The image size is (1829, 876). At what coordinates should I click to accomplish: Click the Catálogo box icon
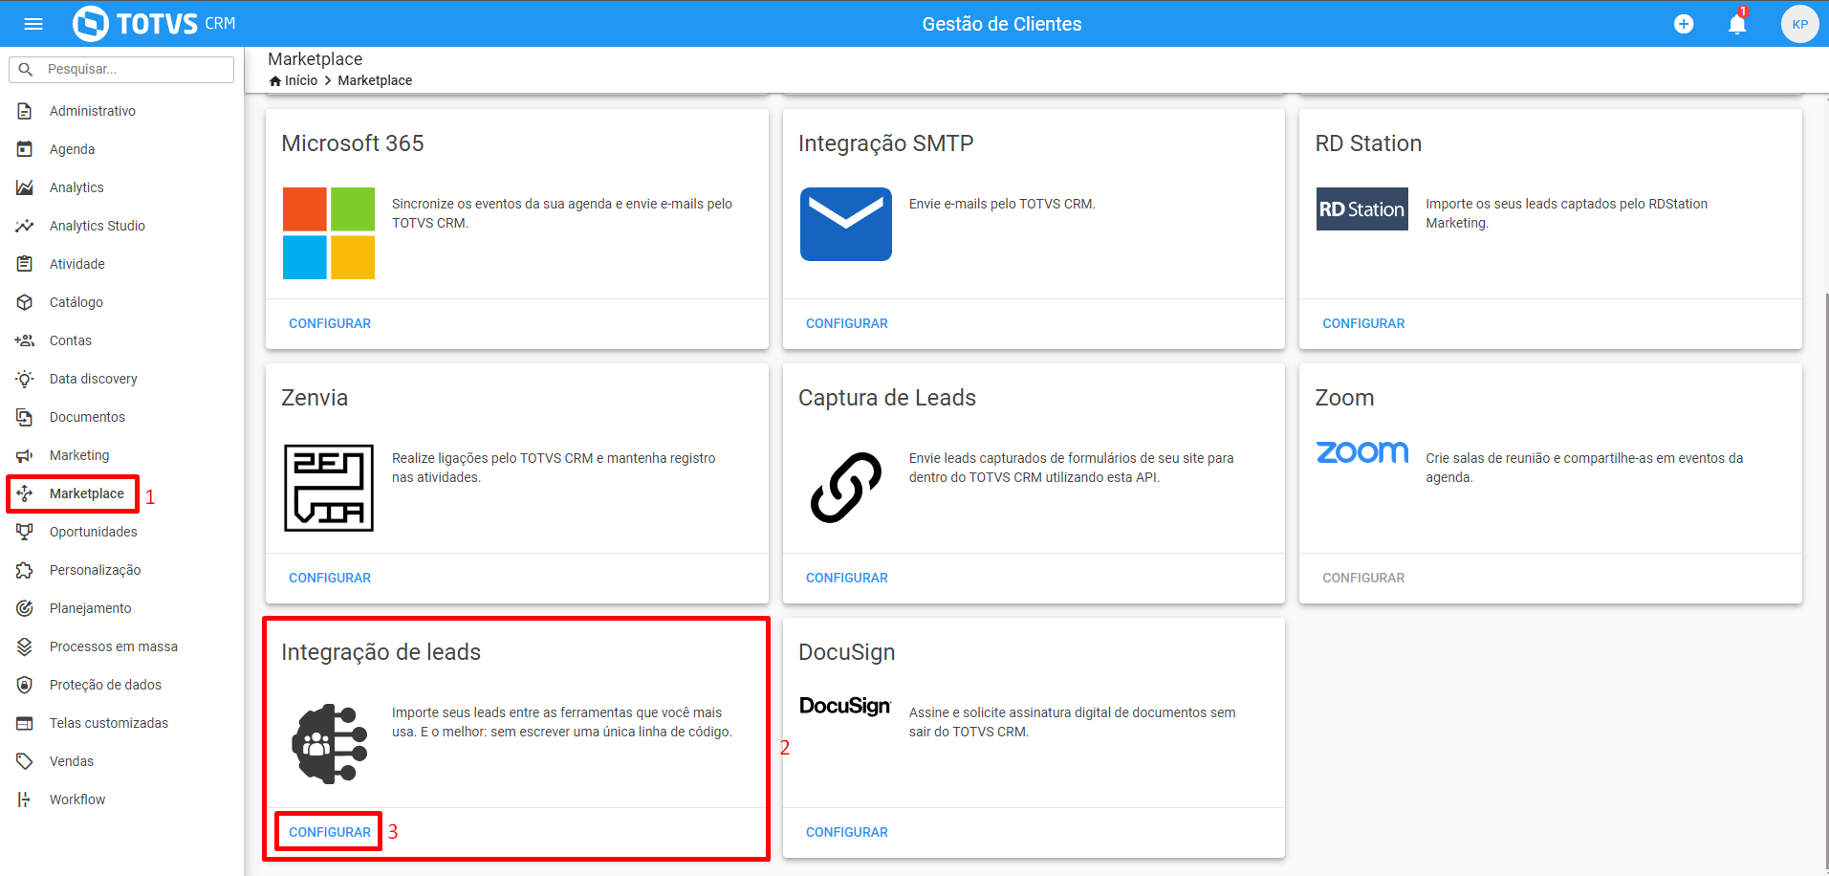point(25,302)
